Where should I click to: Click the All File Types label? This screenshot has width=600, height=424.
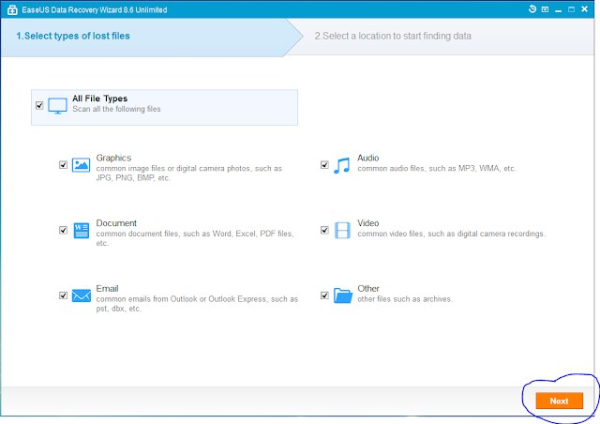[100, 98]
